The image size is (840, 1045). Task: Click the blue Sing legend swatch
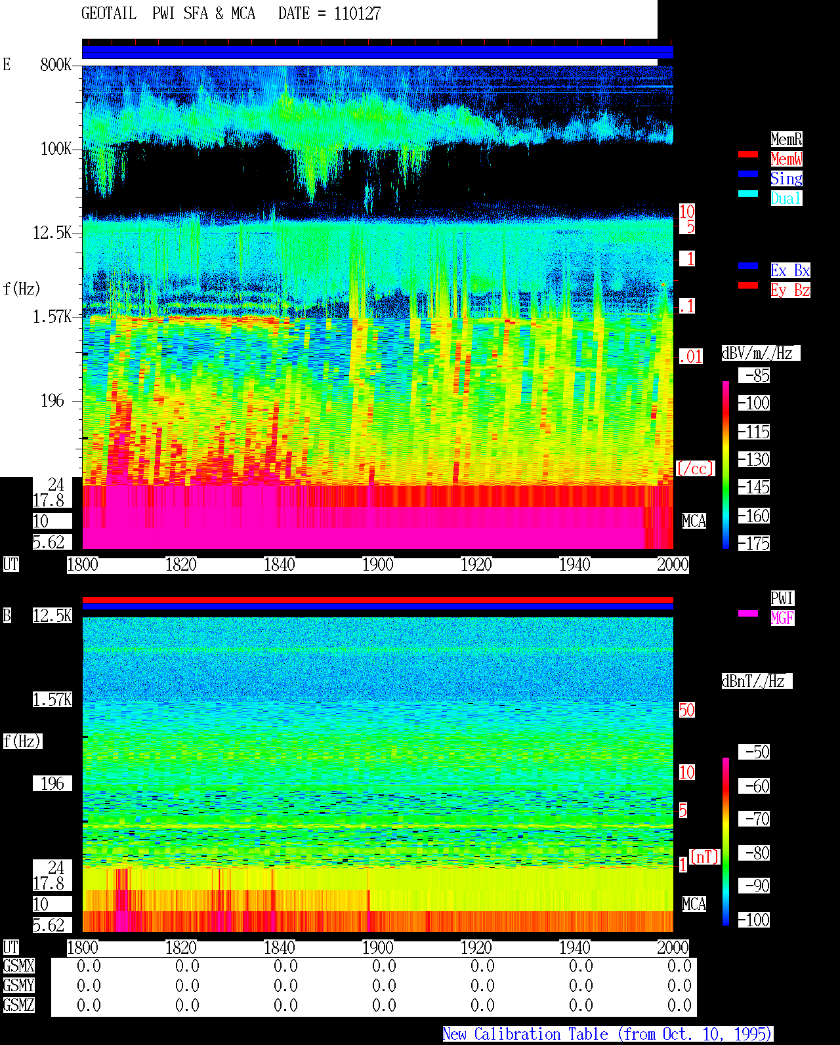(748, 174)
